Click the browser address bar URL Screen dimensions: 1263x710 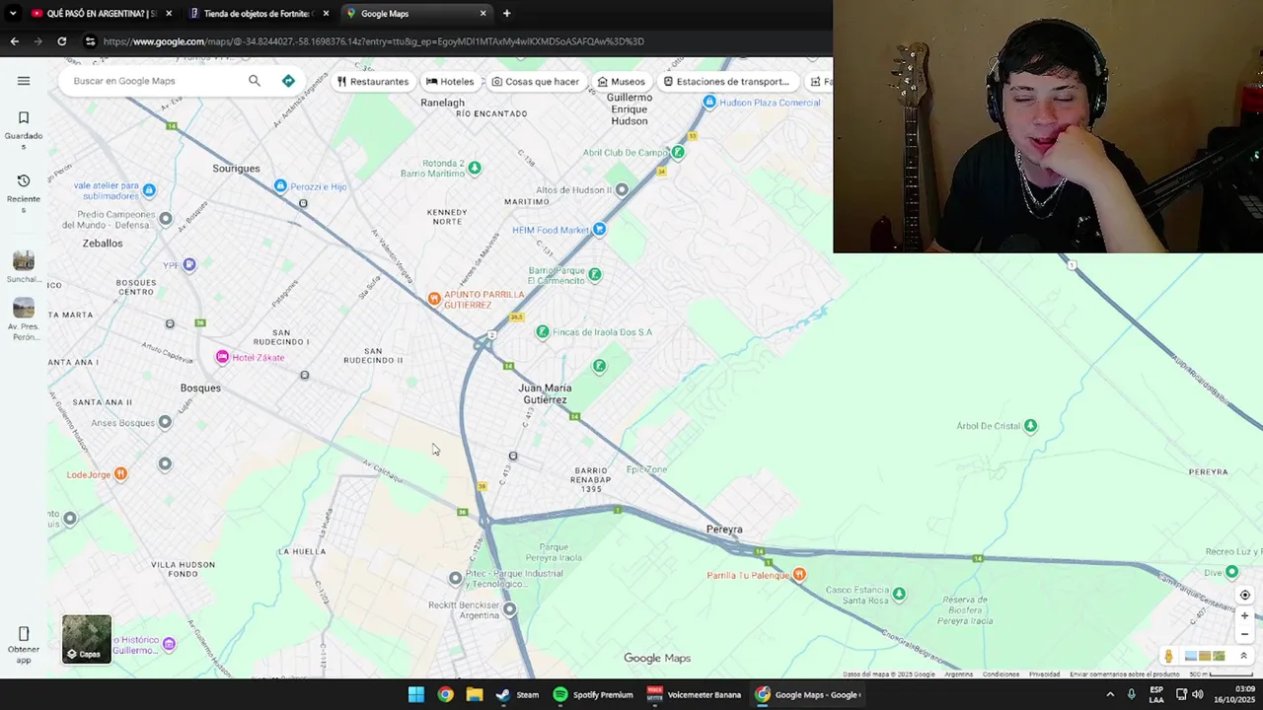click(373, 41)
